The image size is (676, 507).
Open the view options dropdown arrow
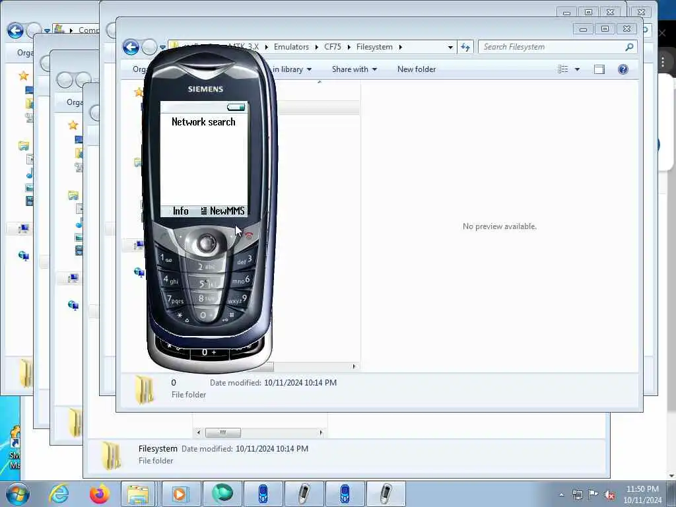(577, 69)
